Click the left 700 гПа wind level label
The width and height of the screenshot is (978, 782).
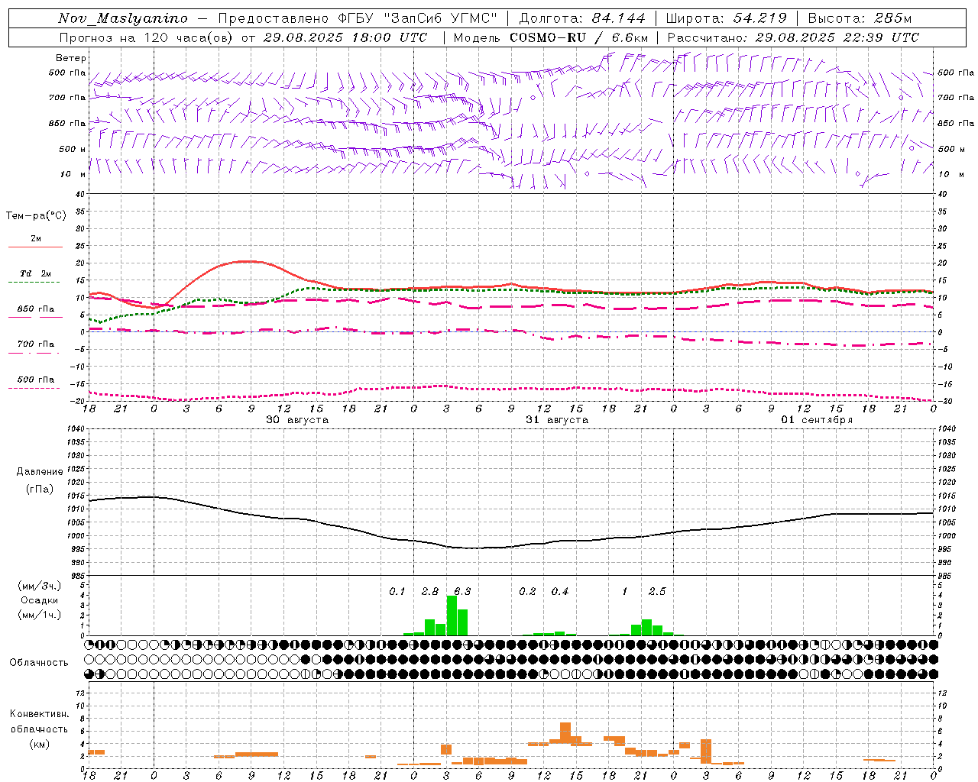[x=67, y=98]
